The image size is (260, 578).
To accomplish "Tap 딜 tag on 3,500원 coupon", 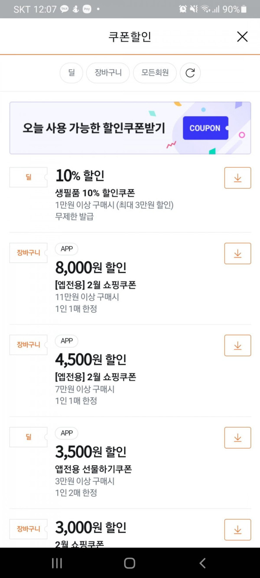I will (28, 437).
